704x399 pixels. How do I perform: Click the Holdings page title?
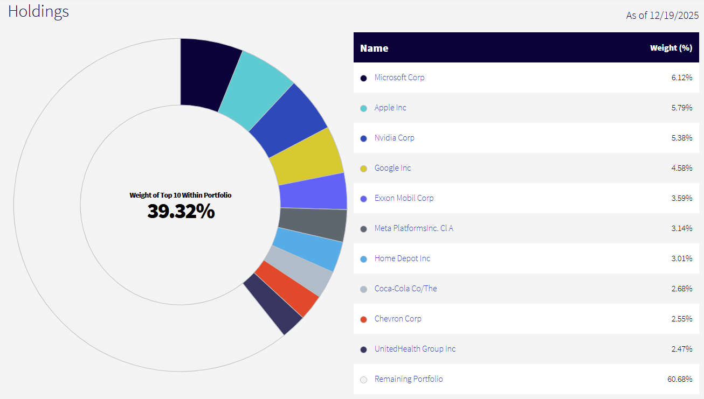pyautogui.click(x=38, y=11)
